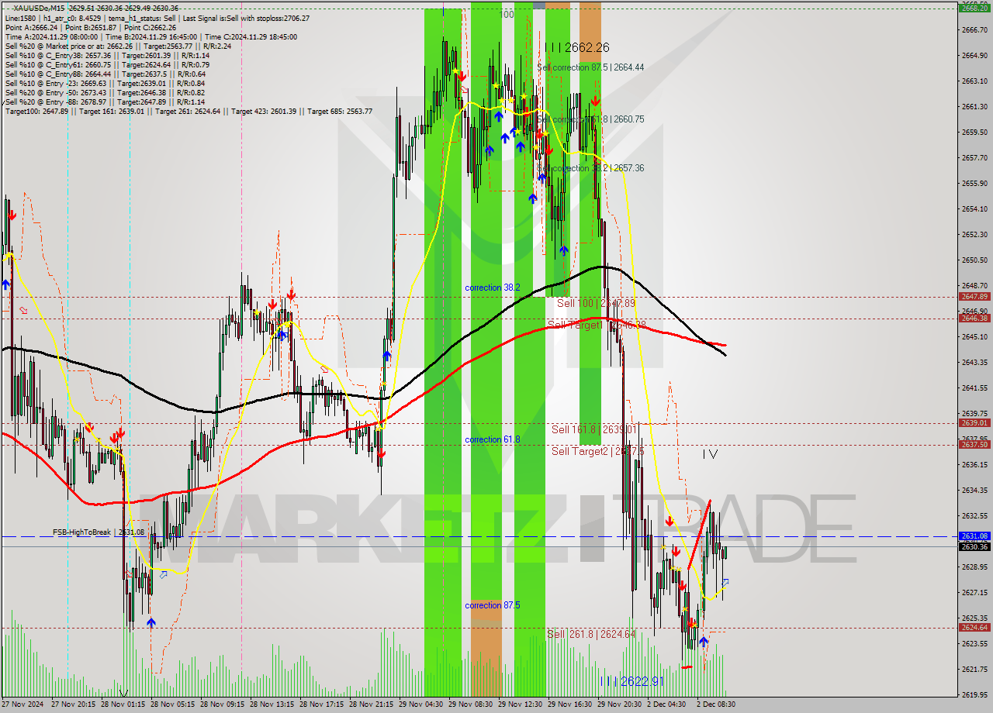The height and width of the screenshot is (713, 993).
Task: Click the '28 Nov 09:15' time label
Action: point(223,704)
